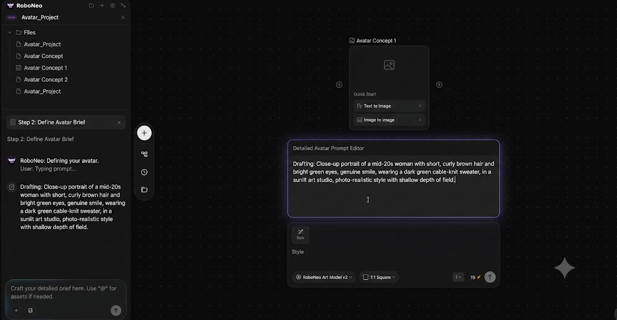Click the round plus button on canvas toolbar
Screen dimensions: 617x320
(x=145, y=133)
